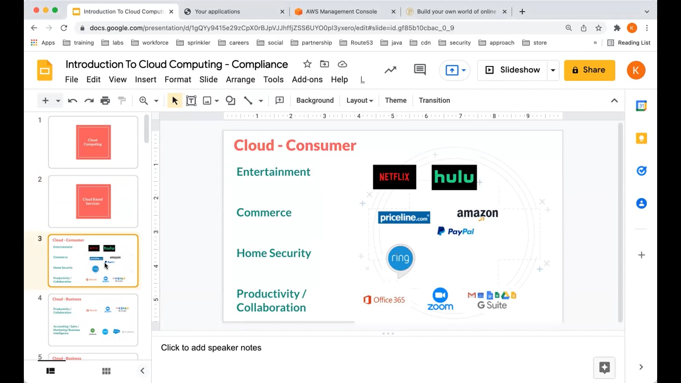The height and width of the screenshot is (383, 681).
Task: Switch to AWS Management Console tab
Action: point(341,11)
